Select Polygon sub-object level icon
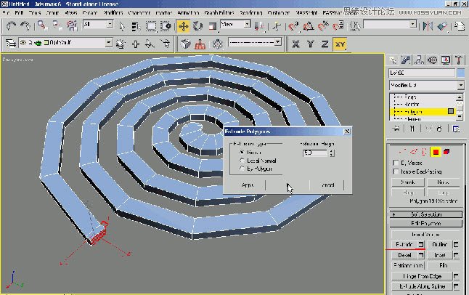 [x=436, y=152]
